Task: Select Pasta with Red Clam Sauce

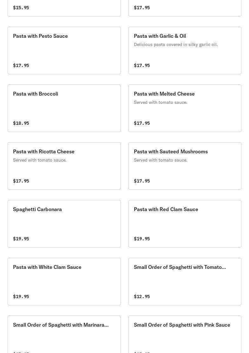Action: (185, 224)
